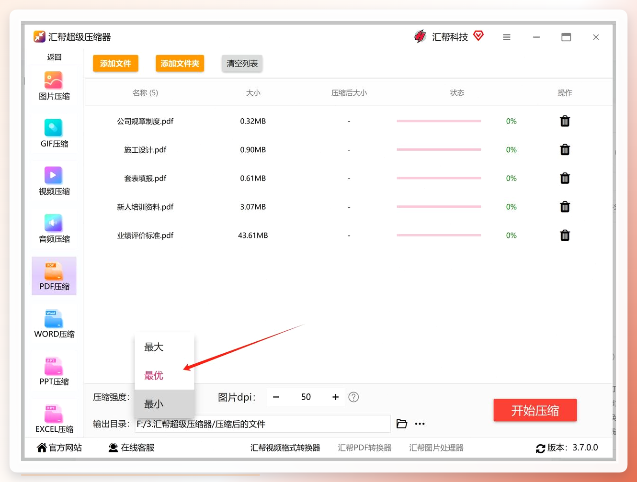Click the 0.90MB size cell
This screenshot has width=637, height=482.
253,150
